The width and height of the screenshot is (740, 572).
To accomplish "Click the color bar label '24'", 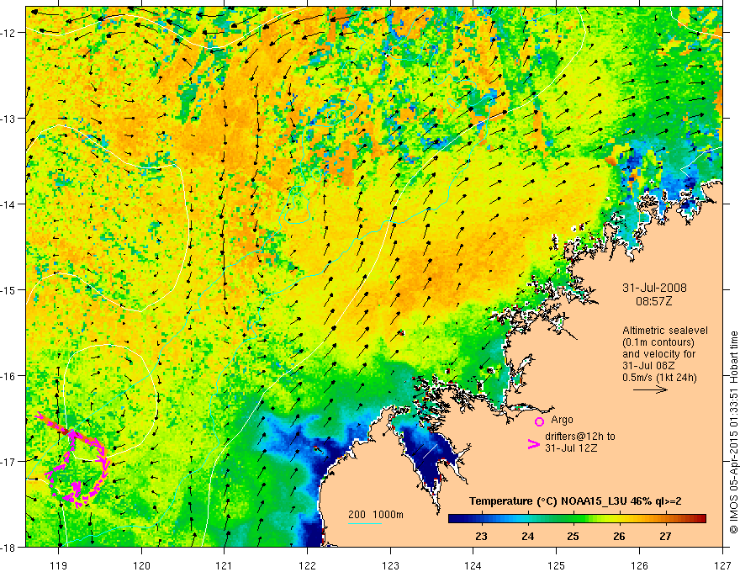I will coord(527,537).
